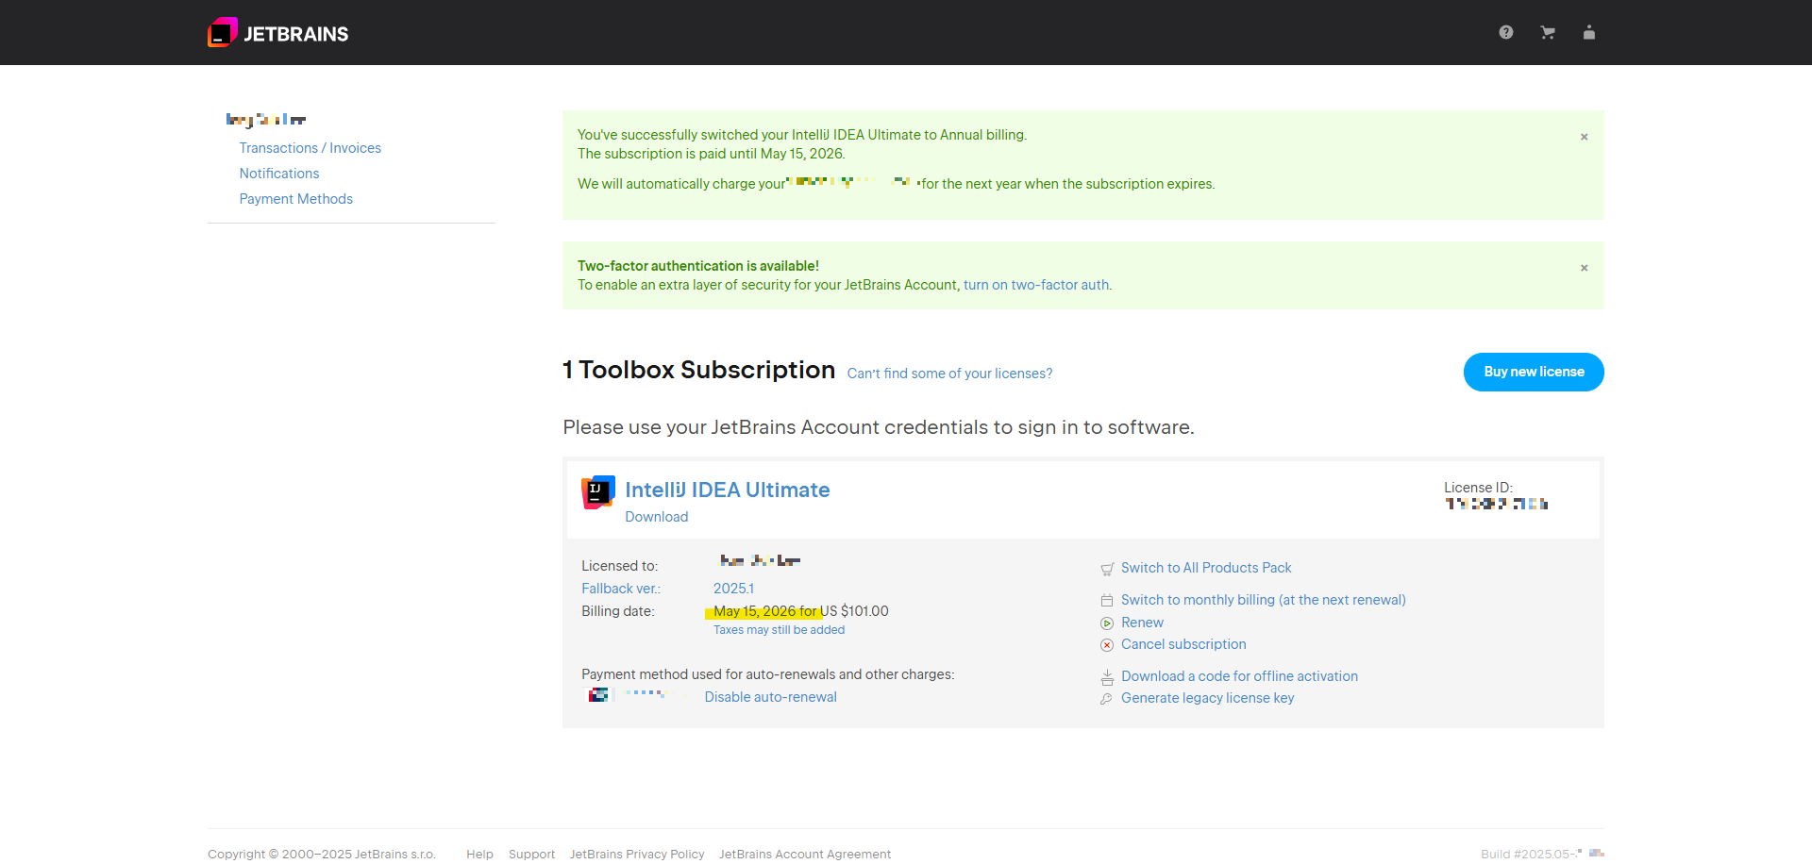Open JetBrains Account Agreement footer link
Screen dimensions: 1812x864
(805, 854)
